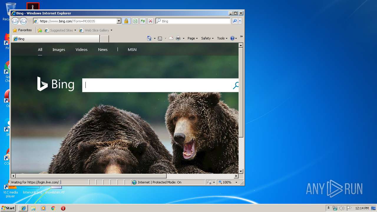Viewport: 377px width, 212px height.
Task: Open a new blank tab
Action: (104, 39)
